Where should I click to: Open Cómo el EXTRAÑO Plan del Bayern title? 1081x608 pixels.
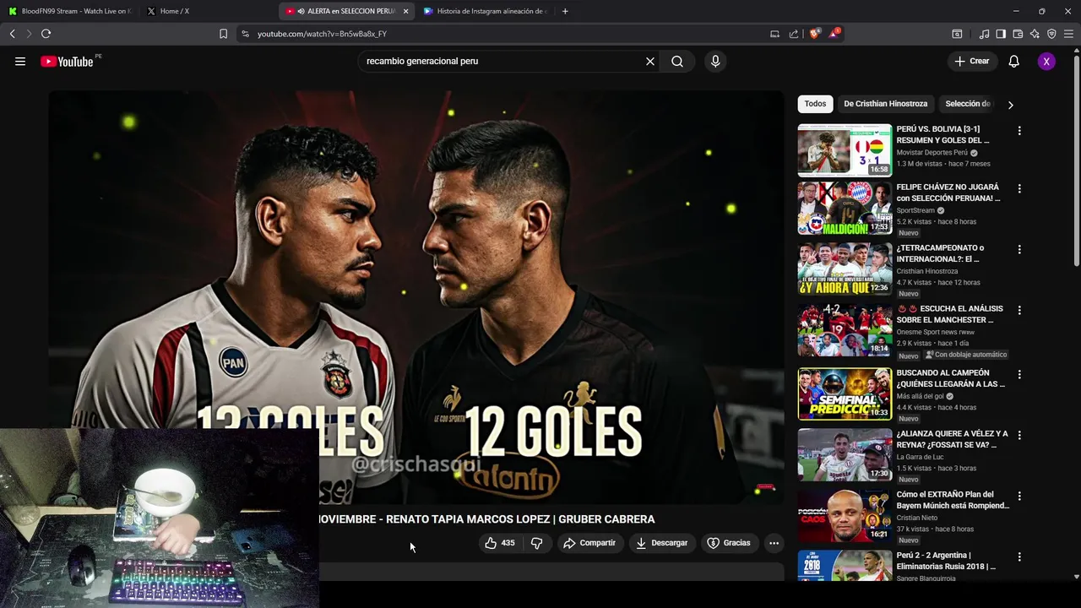[953, 500]
